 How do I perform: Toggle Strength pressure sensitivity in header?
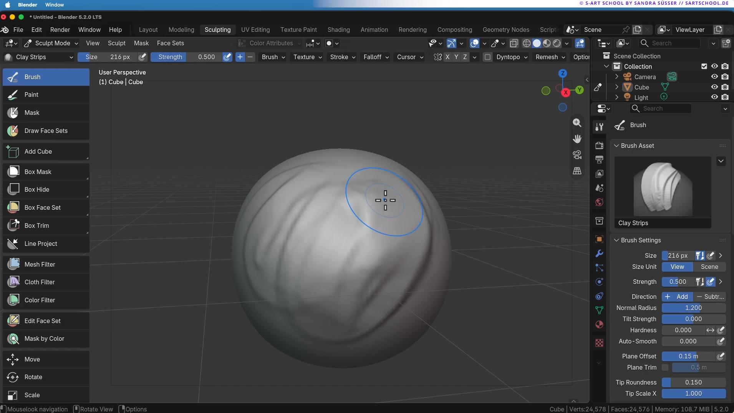(x=227, y=57)
